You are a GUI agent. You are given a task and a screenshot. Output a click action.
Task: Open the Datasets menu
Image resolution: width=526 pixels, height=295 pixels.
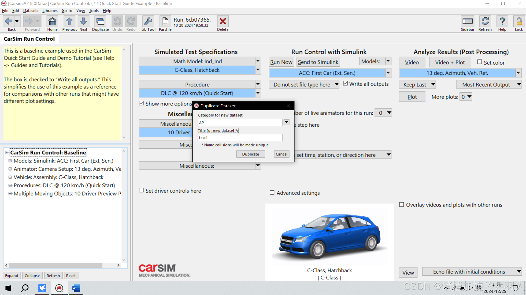click(31, 11)
